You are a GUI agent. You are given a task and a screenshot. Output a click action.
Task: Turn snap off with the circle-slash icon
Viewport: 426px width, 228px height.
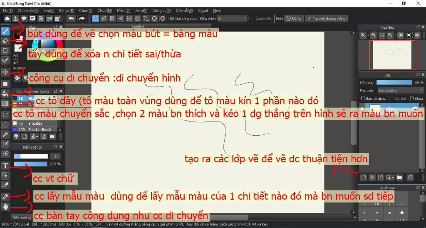tap(95, 18)
